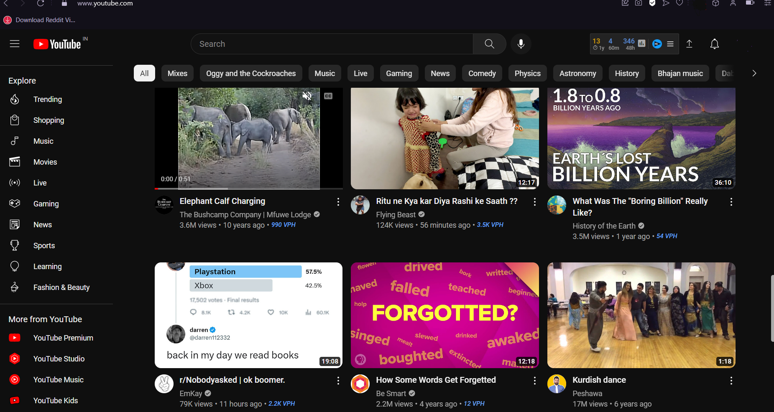Image resolution: width=774 pixels, height=412 pixels.
Task: Open the video How Some Words Get Forgetted
Action: point(436,380)
